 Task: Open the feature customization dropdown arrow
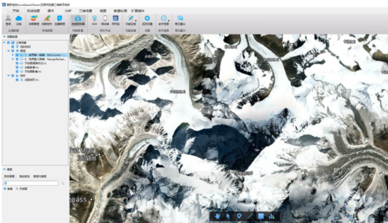pyautogui.click(x=135, y=21)
